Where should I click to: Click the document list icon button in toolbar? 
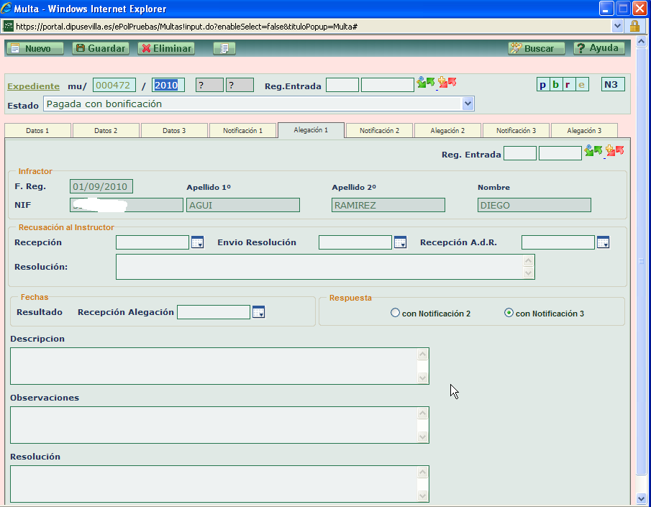(x=224, y=48)
